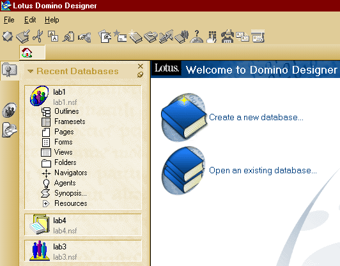Click the pencil-on-page edit document icon
This screenshot has width=340, height=266.
pyautogui.click(x=105, y=36)
